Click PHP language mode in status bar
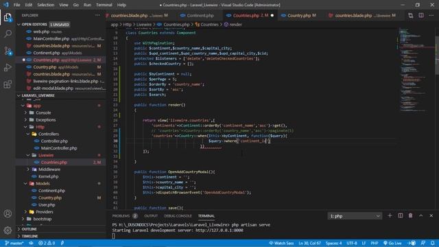This screenshot has height=247, width=439. 375,243
